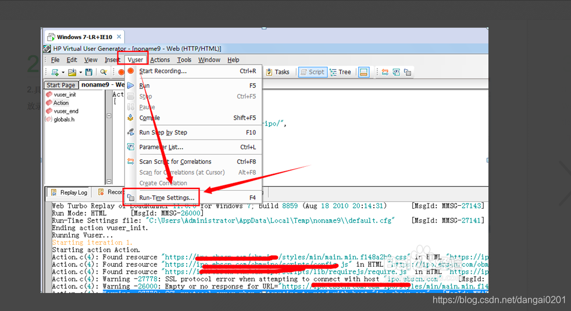Open the Actions menu
The image size is (571, 311).
[x=160, y=60]
